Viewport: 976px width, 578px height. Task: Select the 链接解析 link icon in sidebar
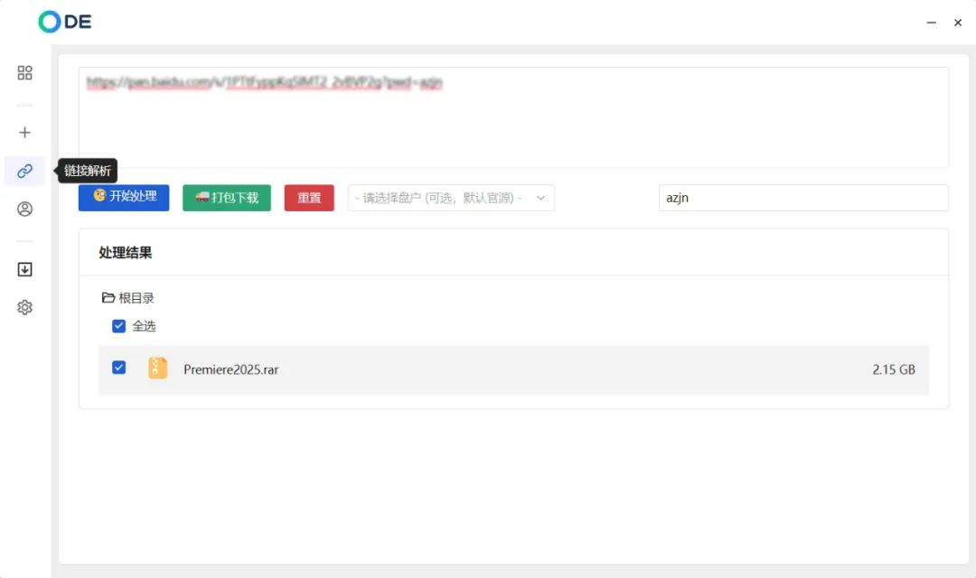[24, 171]
